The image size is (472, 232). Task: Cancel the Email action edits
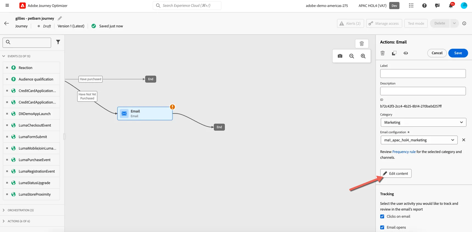point(437,53)
